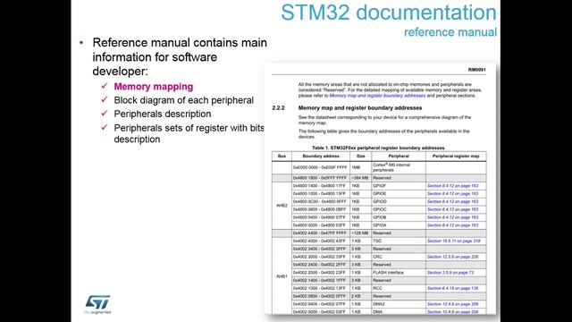Click address '0xE000 0000 - 0xE00F FFFF'
The height and width of the screenshot is (322, 572).
tap(320, 167)
